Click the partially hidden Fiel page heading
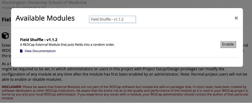This screenshot has height=103, width=252. (6, 20)
